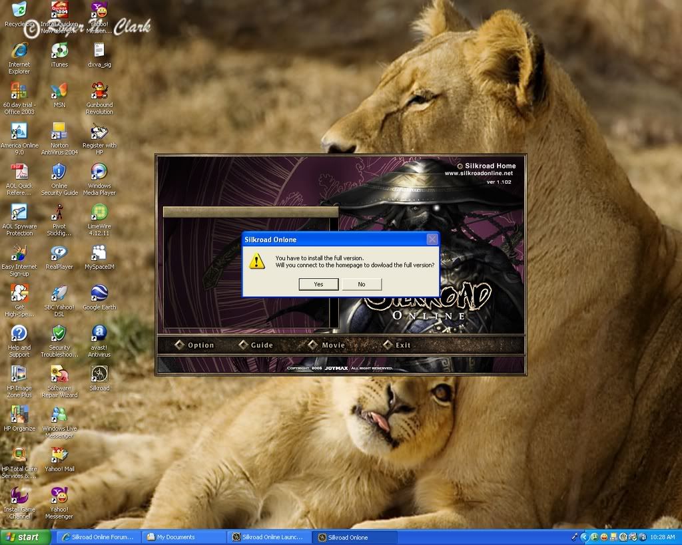Launch Internet Explorer from the desktop

point(19,59)
